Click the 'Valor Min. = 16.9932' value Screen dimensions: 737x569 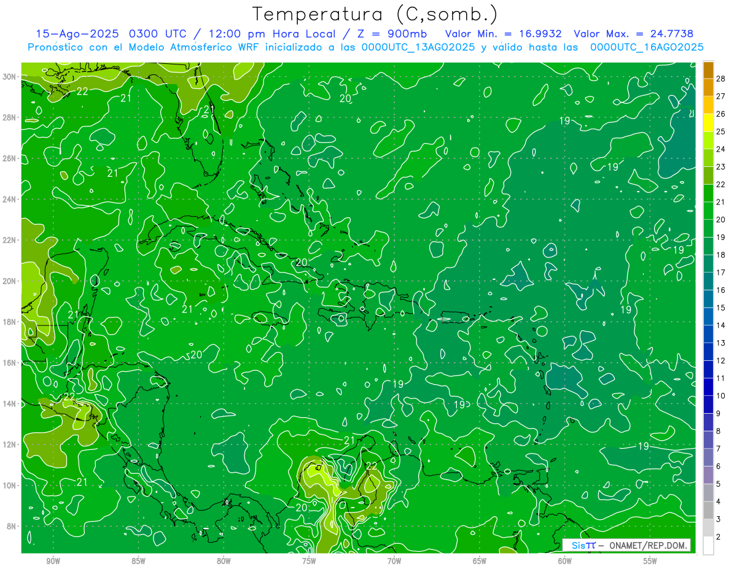click(503, 34)
